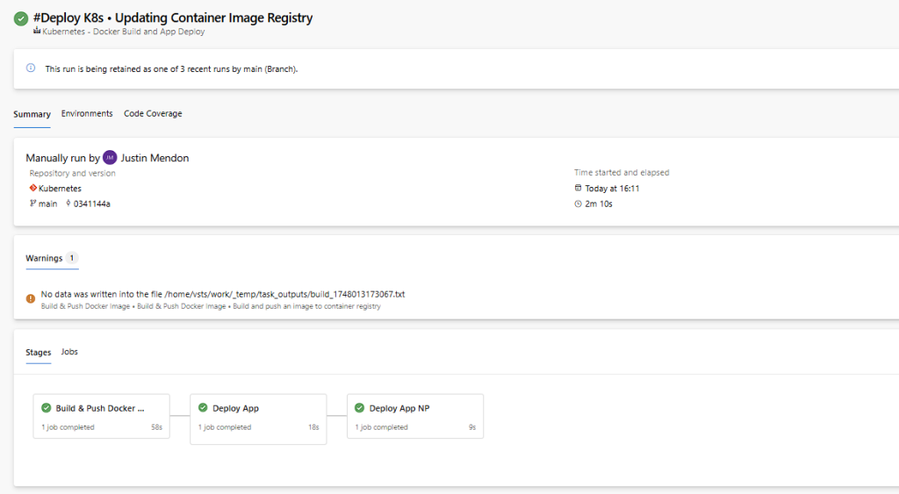The width and height of the screenshot is (899, 494).
Task: Click the green pipeline success status icon
Action: 21,19
